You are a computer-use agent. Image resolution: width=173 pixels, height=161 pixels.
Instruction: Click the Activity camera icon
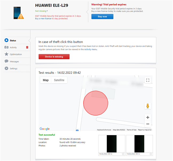6,47
